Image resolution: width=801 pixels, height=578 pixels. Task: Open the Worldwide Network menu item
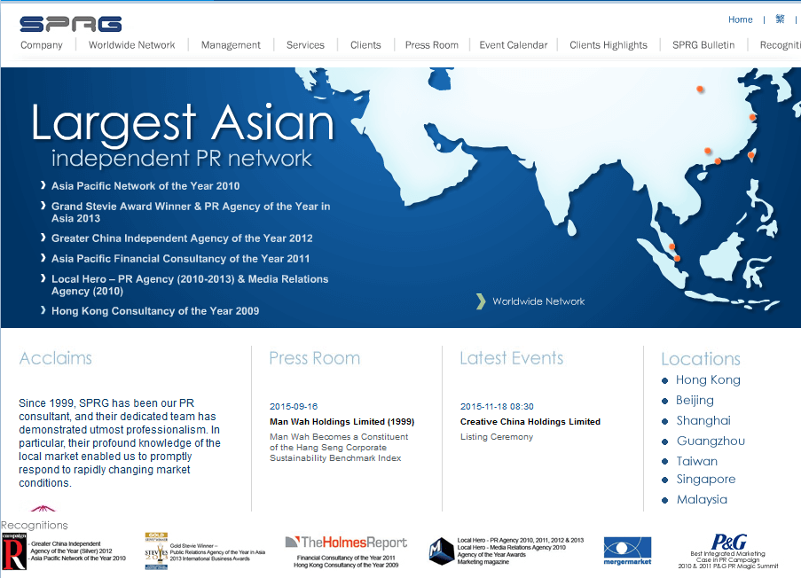coord(132,45)
